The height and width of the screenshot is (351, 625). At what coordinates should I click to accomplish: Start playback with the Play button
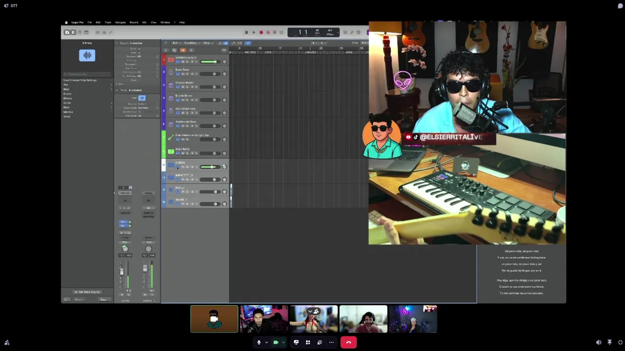coord(253,32)
